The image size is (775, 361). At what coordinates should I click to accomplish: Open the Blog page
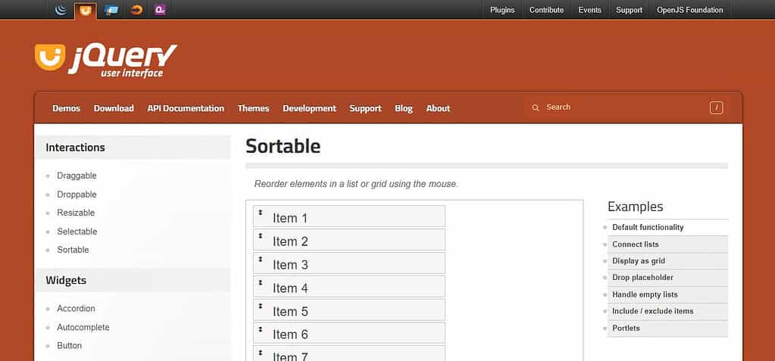click(x=404, y=108)
